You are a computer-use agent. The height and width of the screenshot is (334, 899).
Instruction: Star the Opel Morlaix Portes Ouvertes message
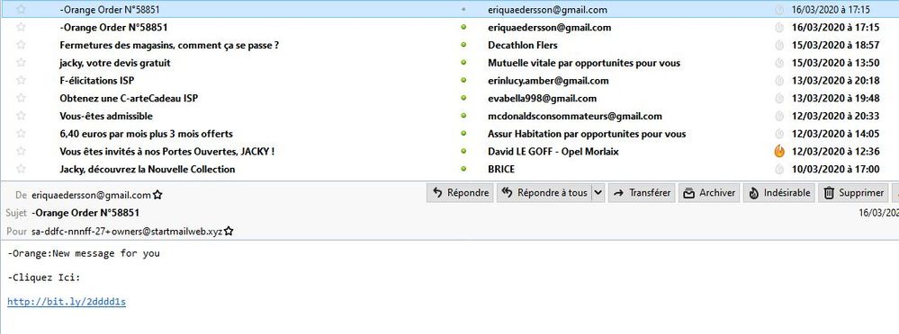point(22,152)
